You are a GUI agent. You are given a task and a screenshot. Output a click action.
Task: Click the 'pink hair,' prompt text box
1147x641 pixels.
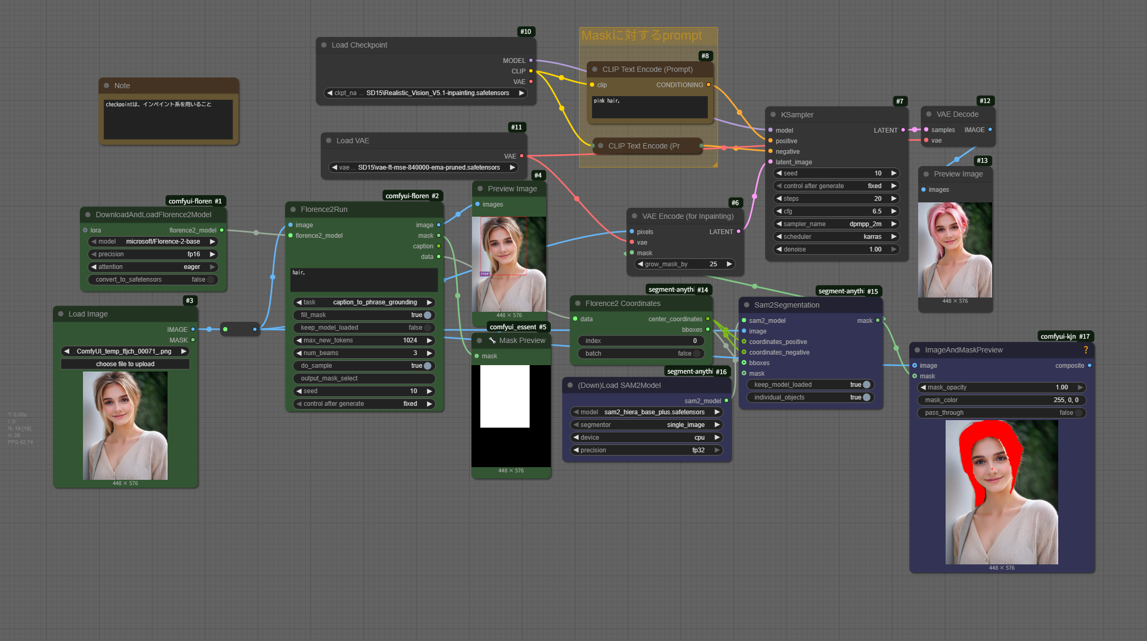tap(650, 107)
